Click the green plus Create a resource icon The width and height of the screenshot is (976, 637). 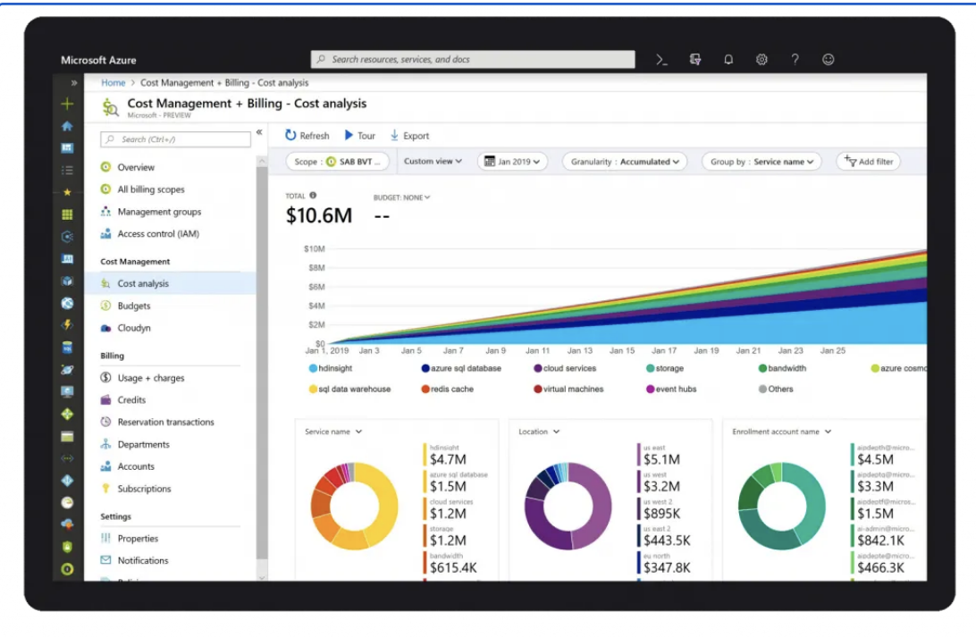coord(67,104)
